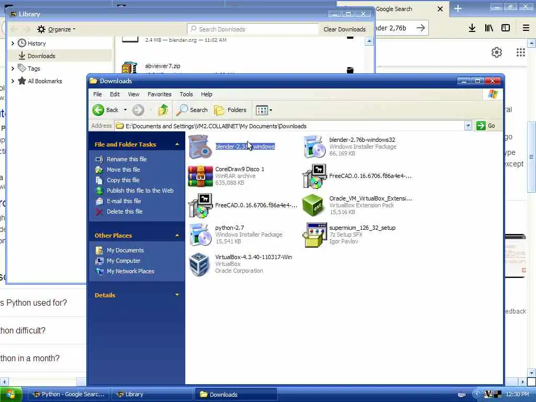Image resolution: width=536 pixels, height=402 pixels.
Task: Open the Tools menu
Action: [x=186, y=94]
